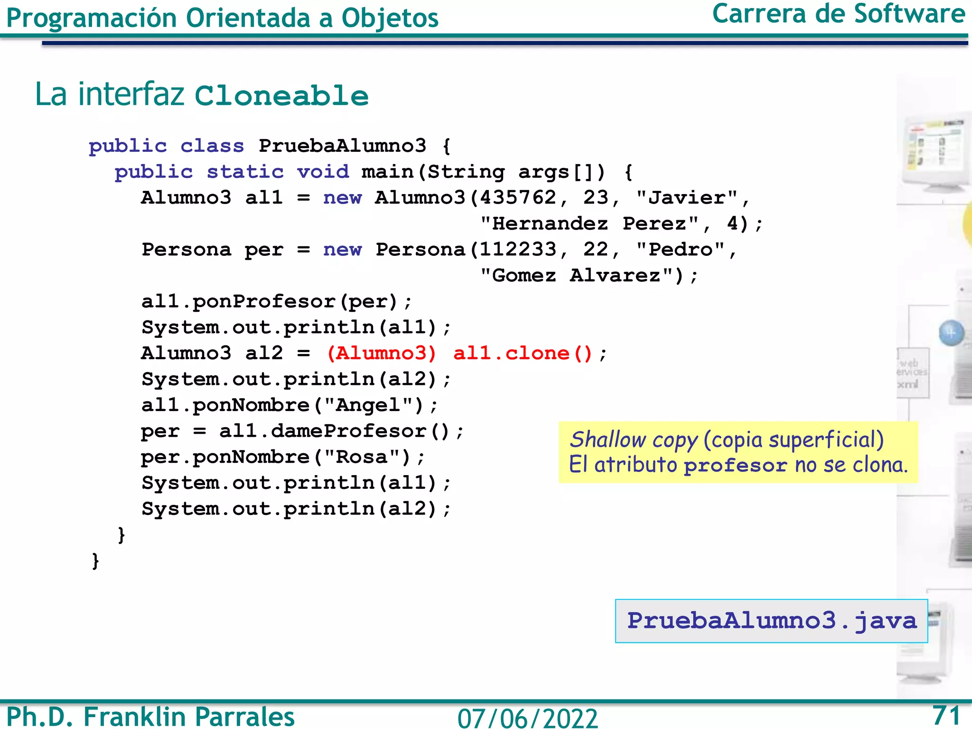972x729 pixels.
Task: Click the 'public static void main' line
Action: click(374, 172)
